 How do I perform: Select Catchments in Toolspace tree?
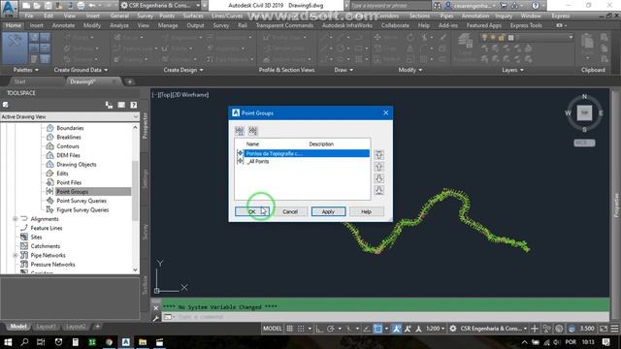tap(46, 246)
